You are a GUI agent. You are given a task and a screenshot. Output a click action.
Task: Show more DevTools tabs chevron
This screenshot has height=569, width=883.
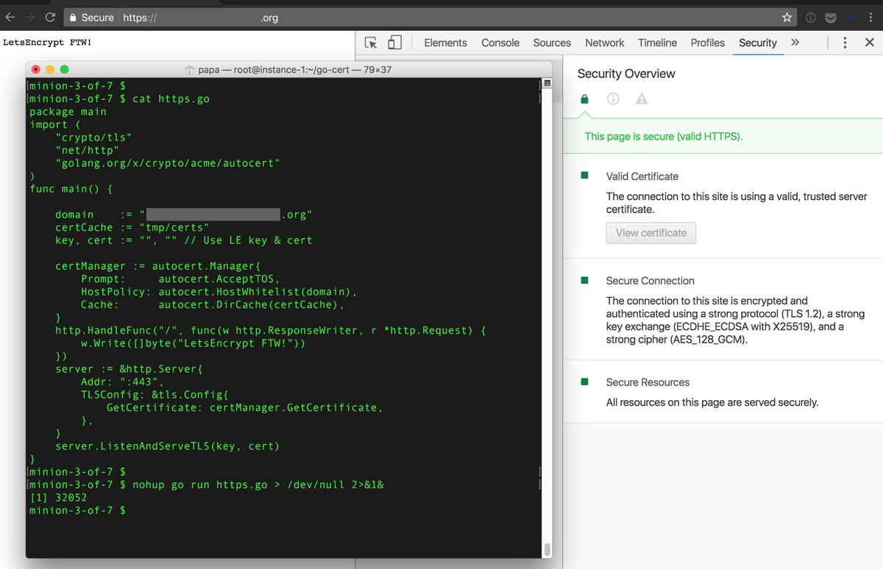click(795, 43)
